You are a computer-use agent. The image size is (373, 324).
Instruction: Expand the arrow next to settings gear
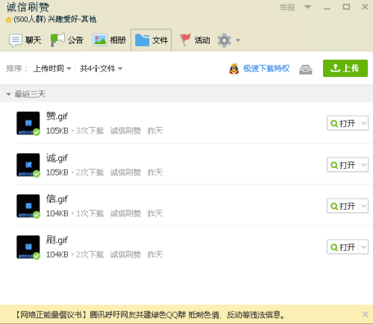coord(238,40)
